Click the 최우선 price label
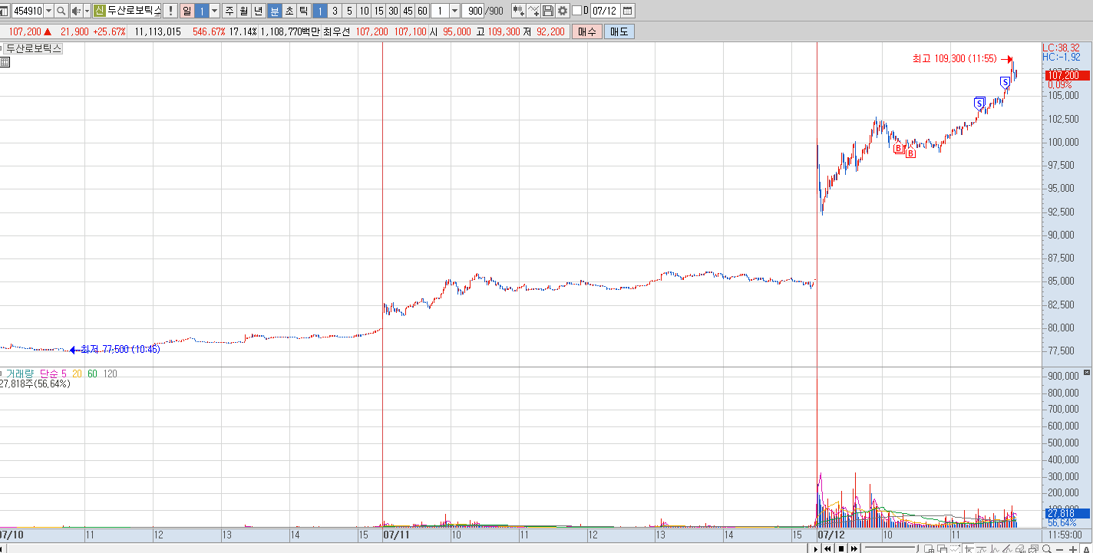 pos(336,31)
